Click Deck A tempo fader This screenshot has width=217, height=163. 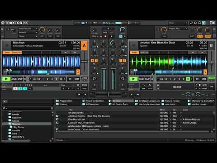(85, 61)
